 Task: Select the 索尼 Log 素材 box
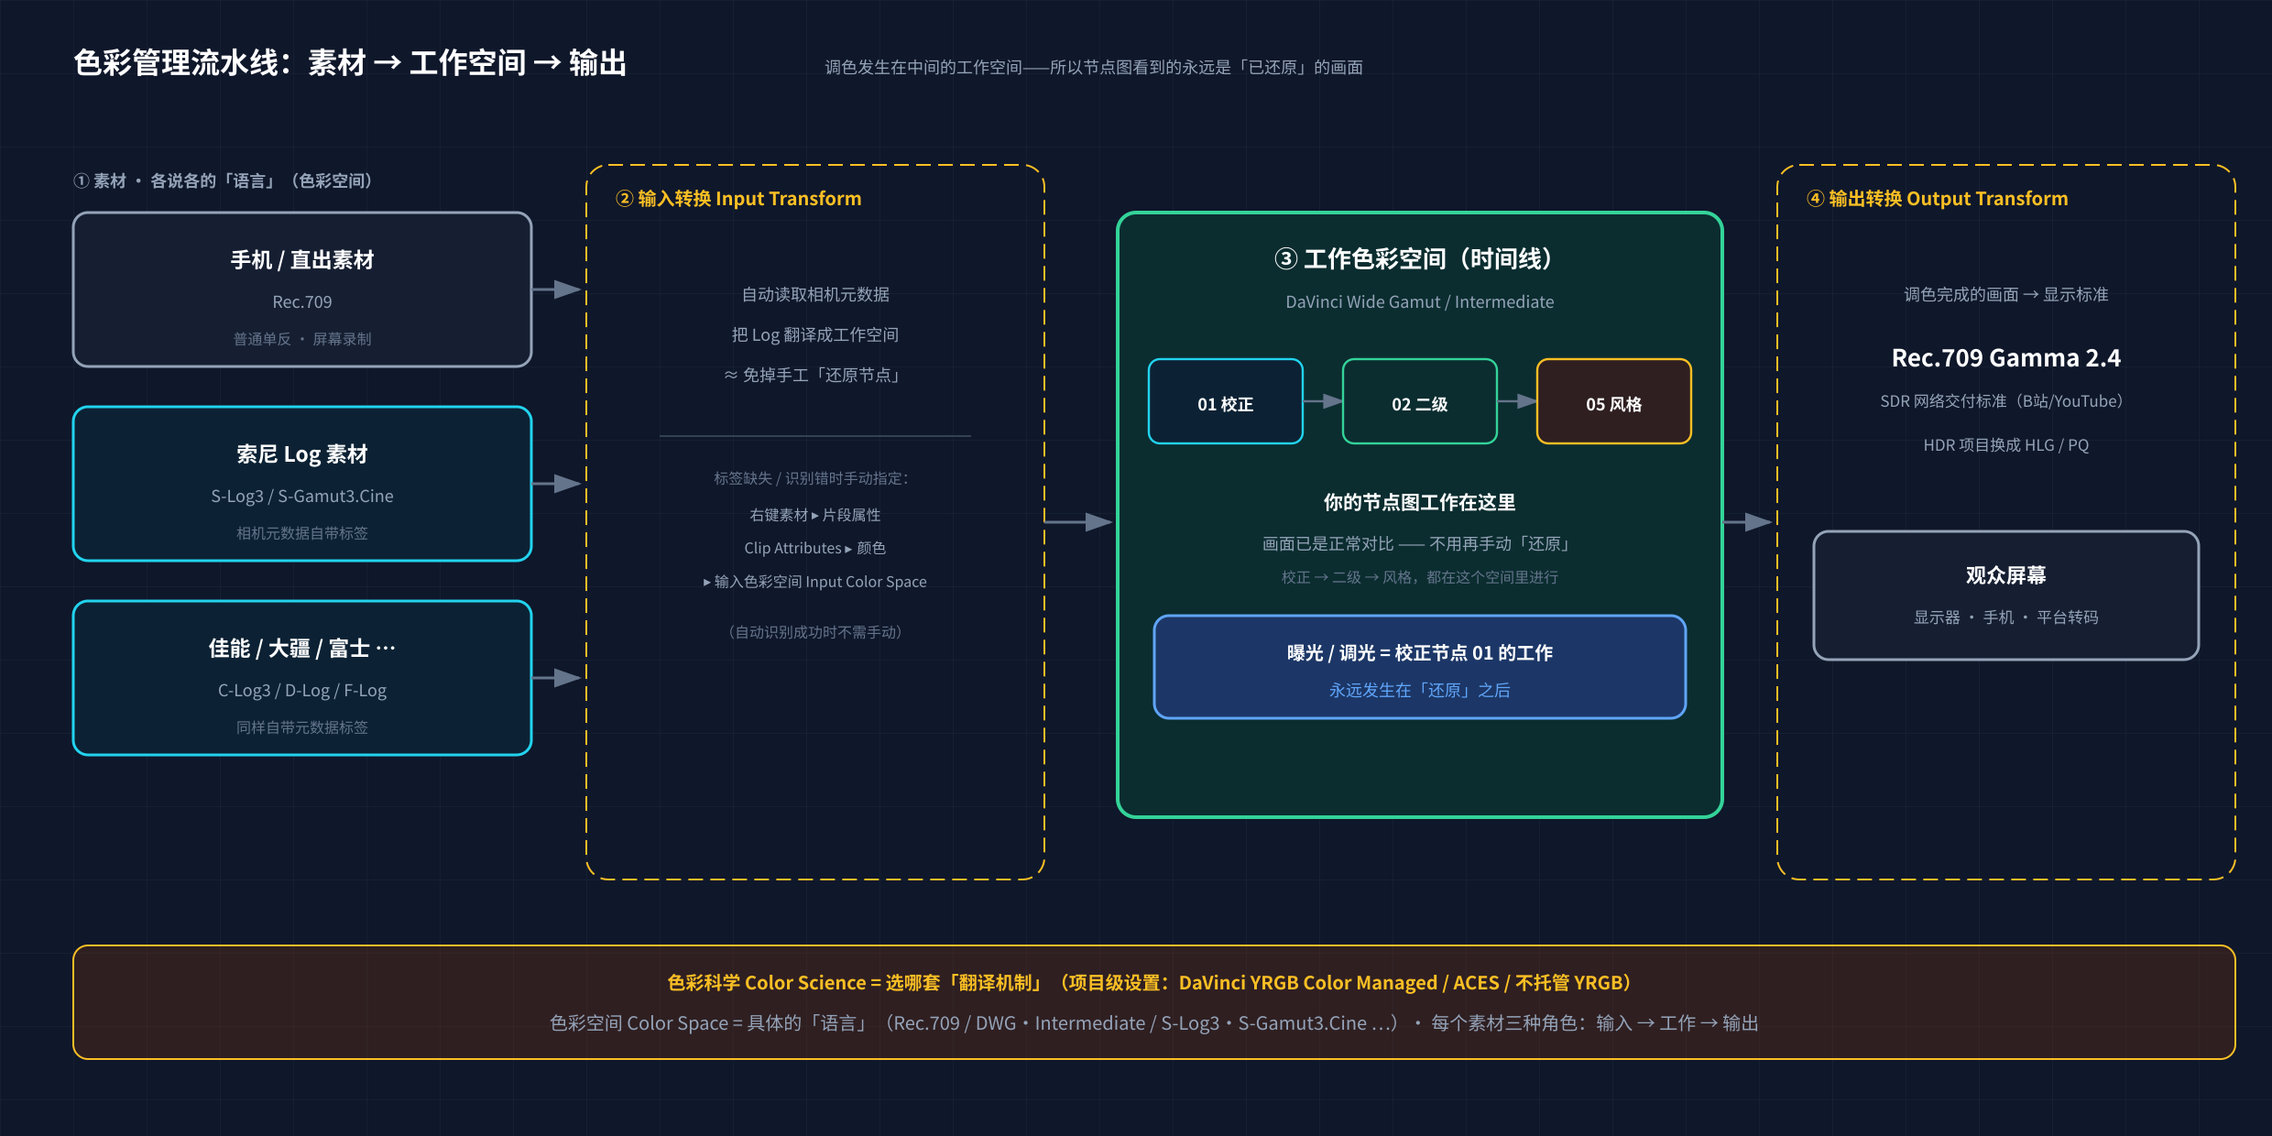(x=302, y=484)
